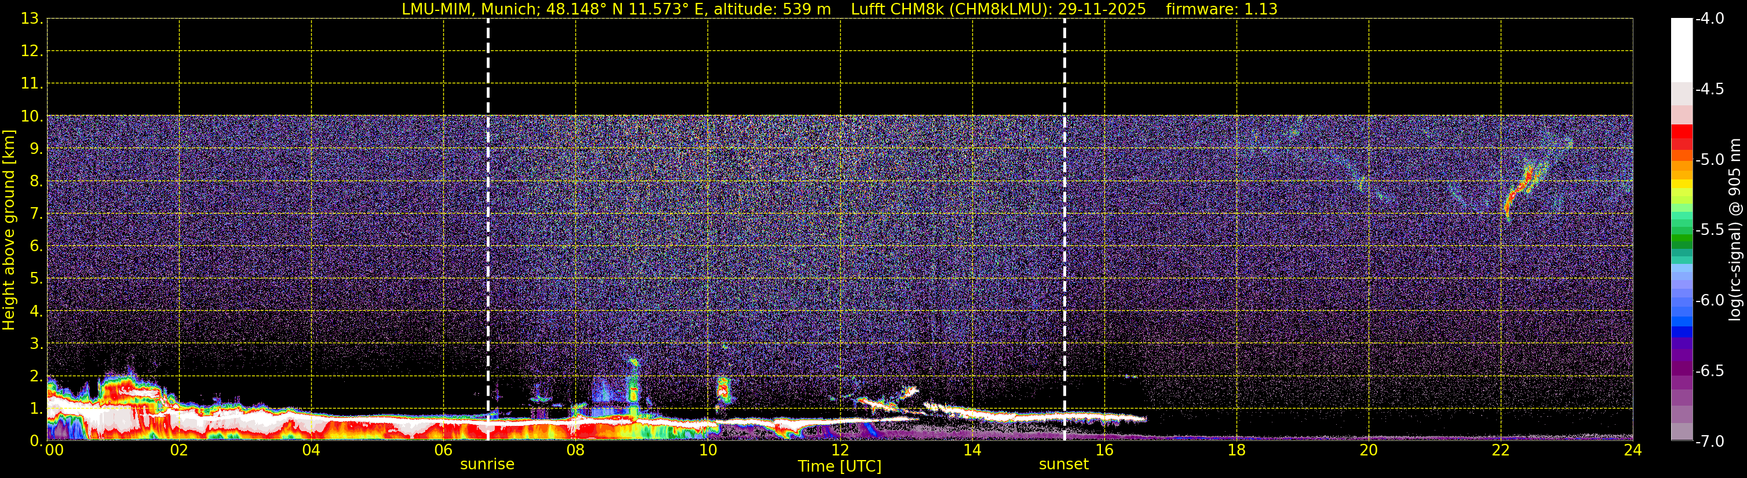Click the date '29-11-2025' in the title

[x=1102, y=9]
